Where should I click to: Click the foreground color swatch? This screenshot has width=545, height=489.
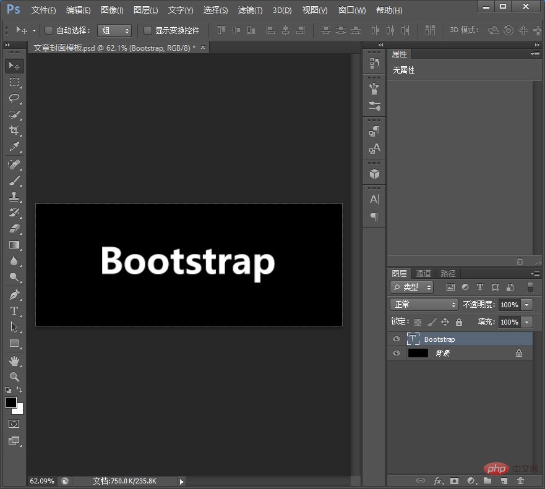[11, 402]
